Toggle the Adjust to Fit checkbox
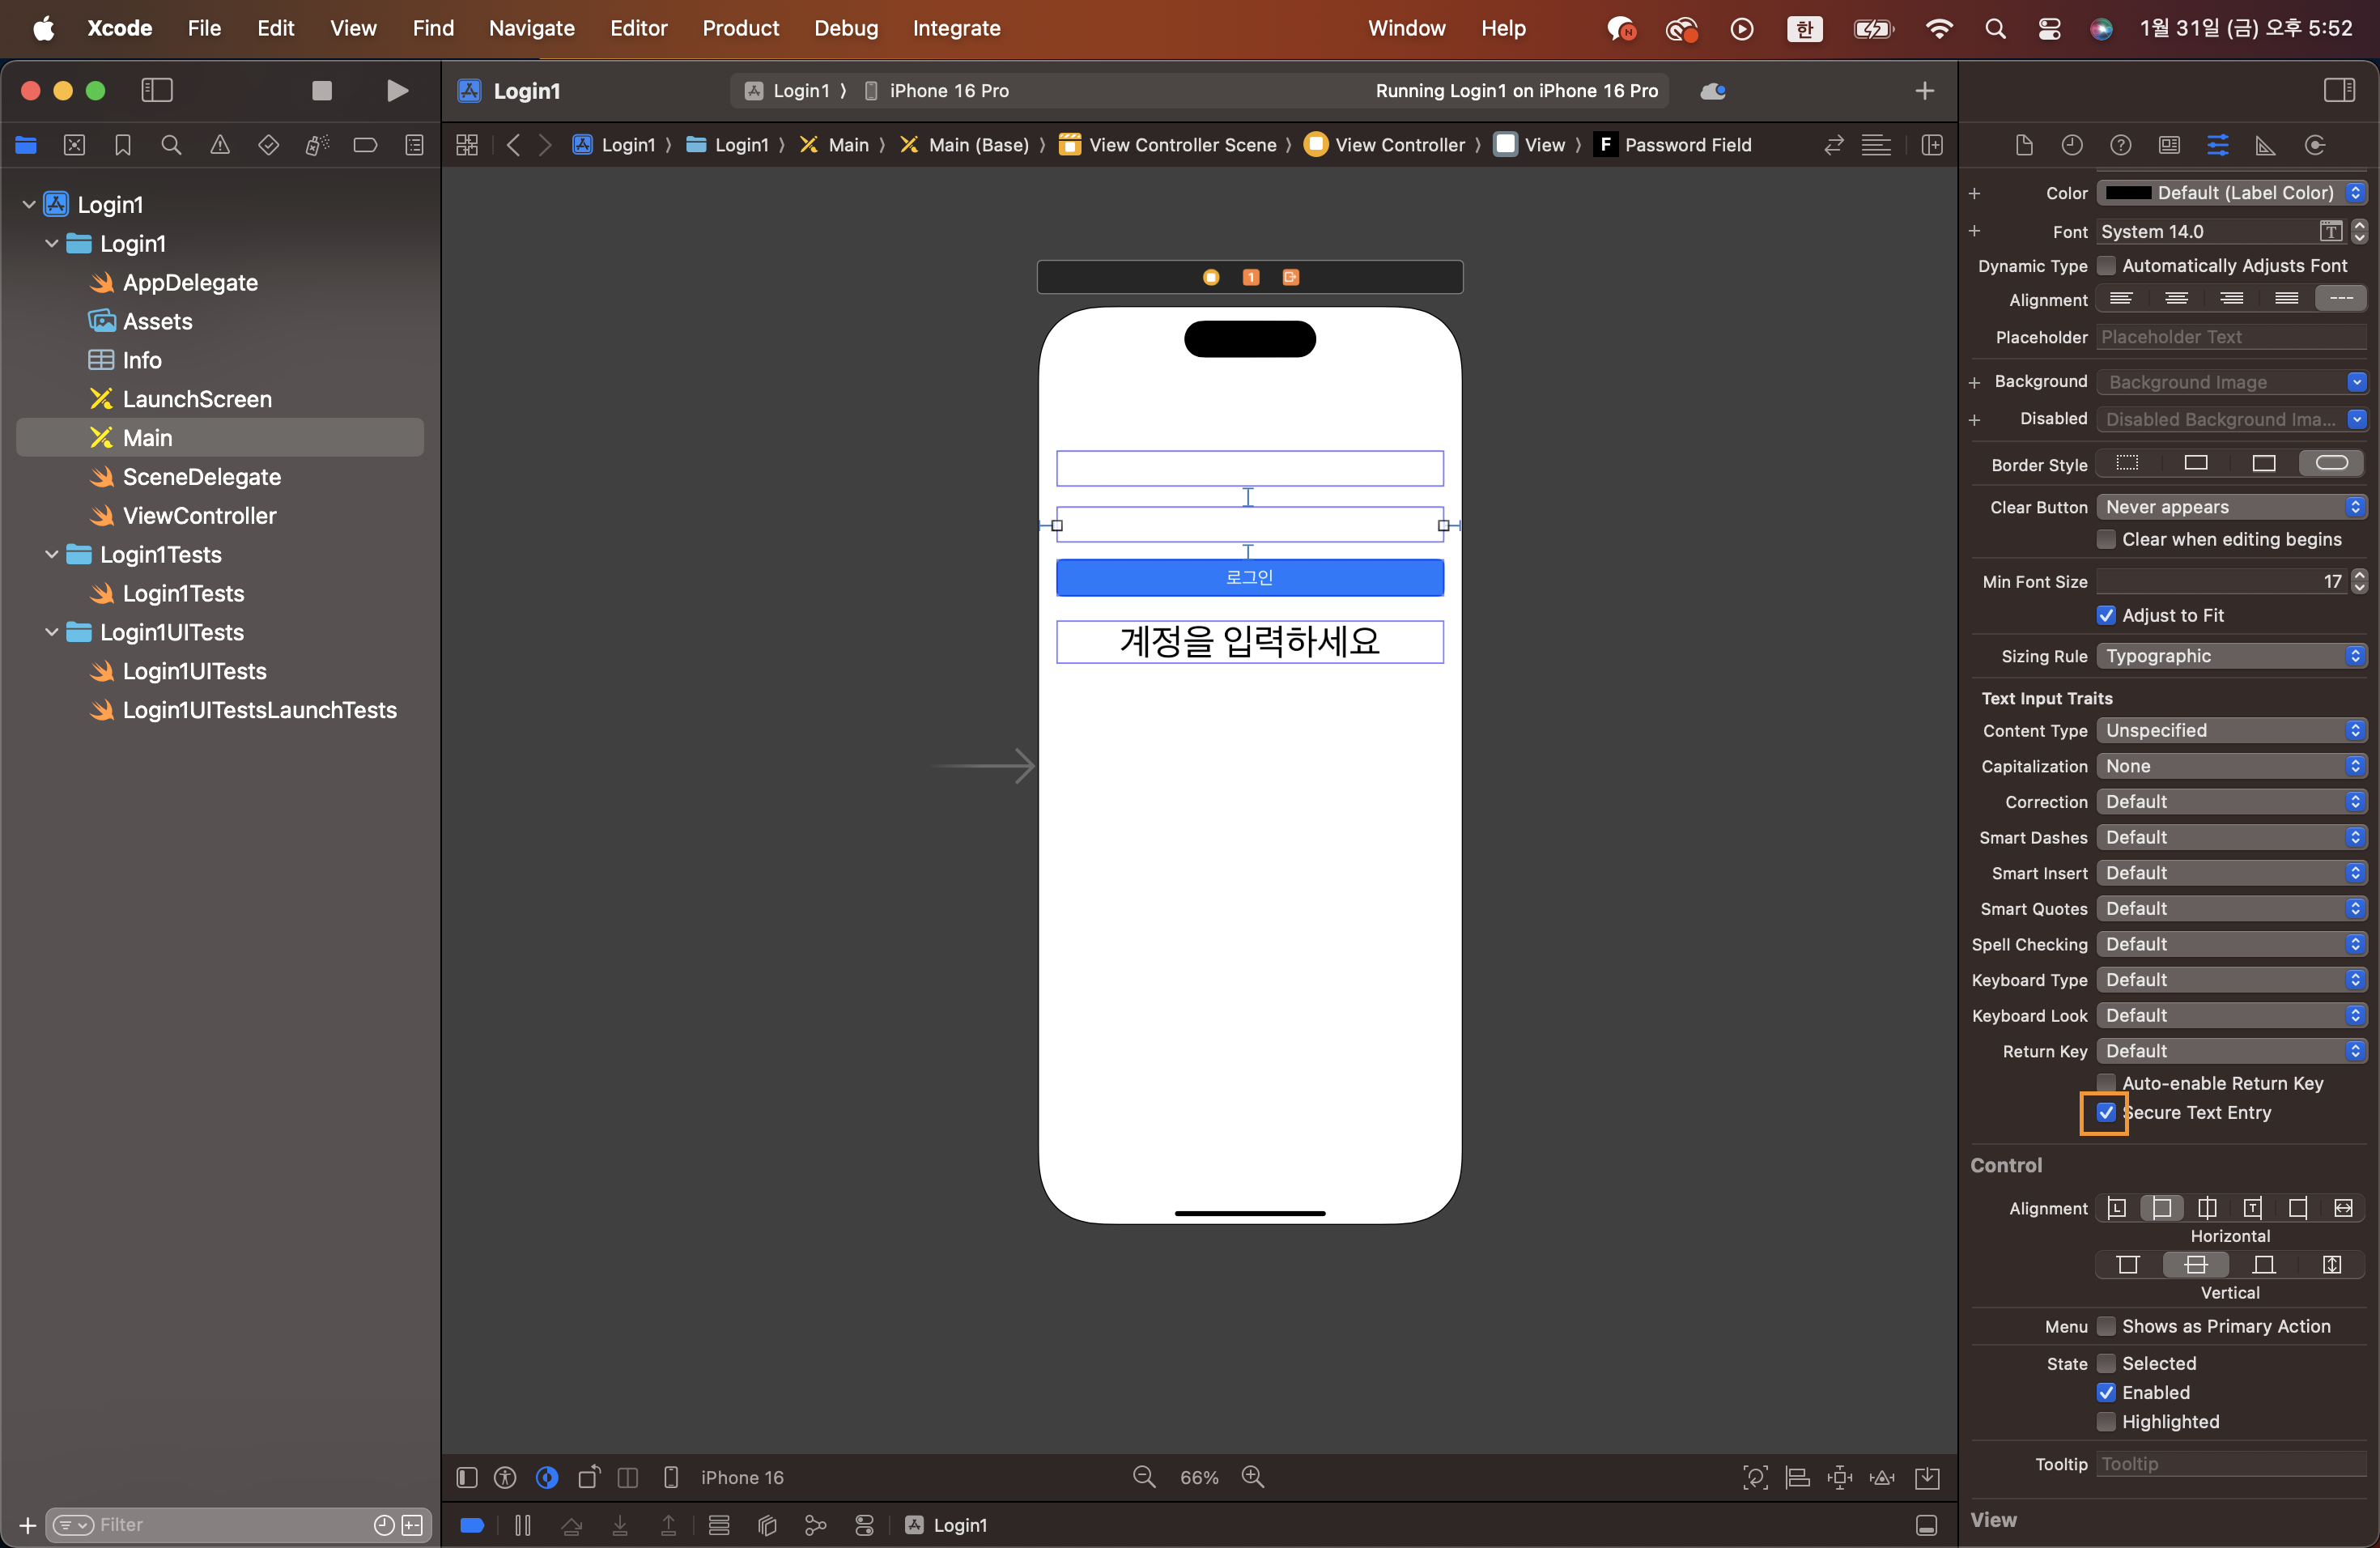Viewport: 2380px width, 1548px height. tap(2105, 615)
